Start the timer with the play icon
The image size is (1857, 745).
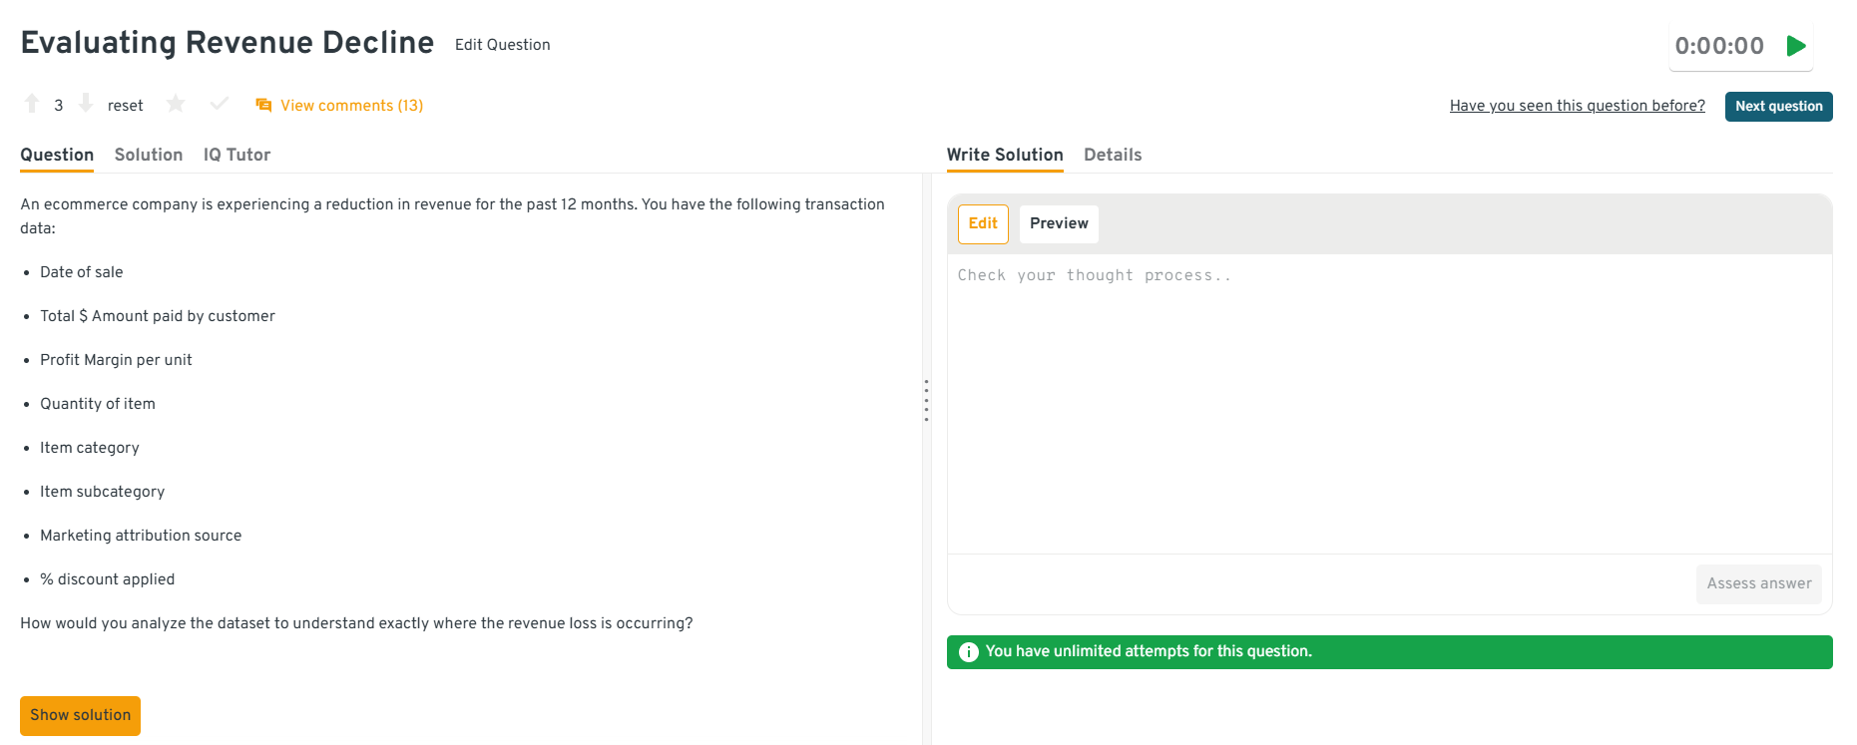(x=1796, y=46)
